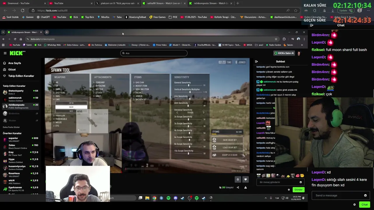Click the bell notification button under the video
The height and width of the screenshot is (210, 374).
click(238, 179)
